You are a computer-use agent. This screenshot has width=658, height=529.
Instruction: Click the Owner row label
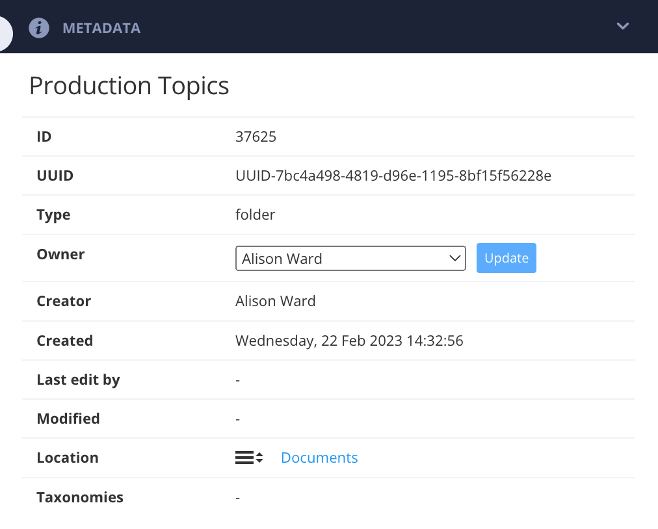[x=60, y=254]
